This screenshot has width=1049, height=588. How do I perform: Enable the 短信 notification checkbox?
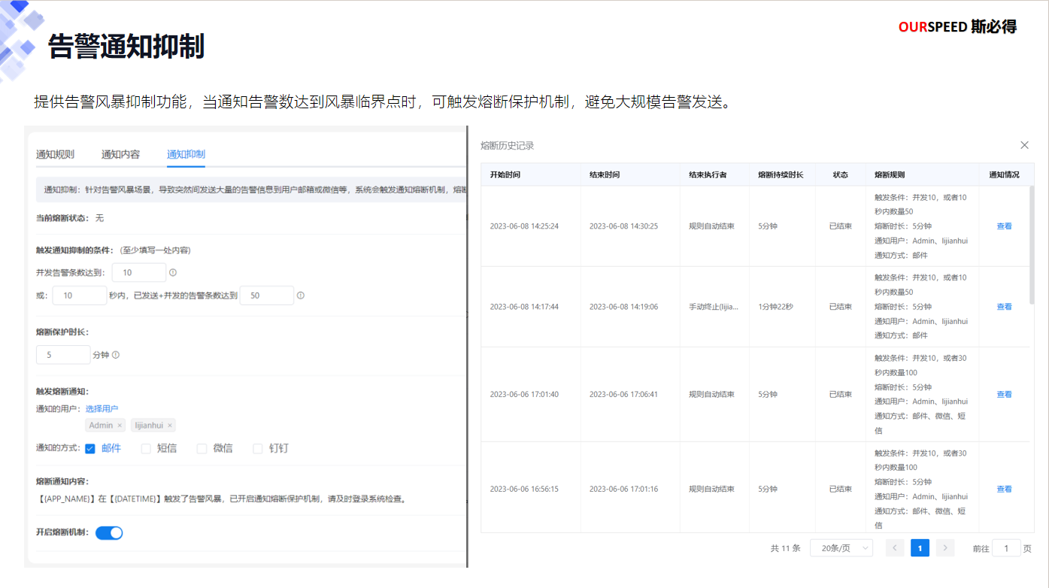click(x=146, y=449)
